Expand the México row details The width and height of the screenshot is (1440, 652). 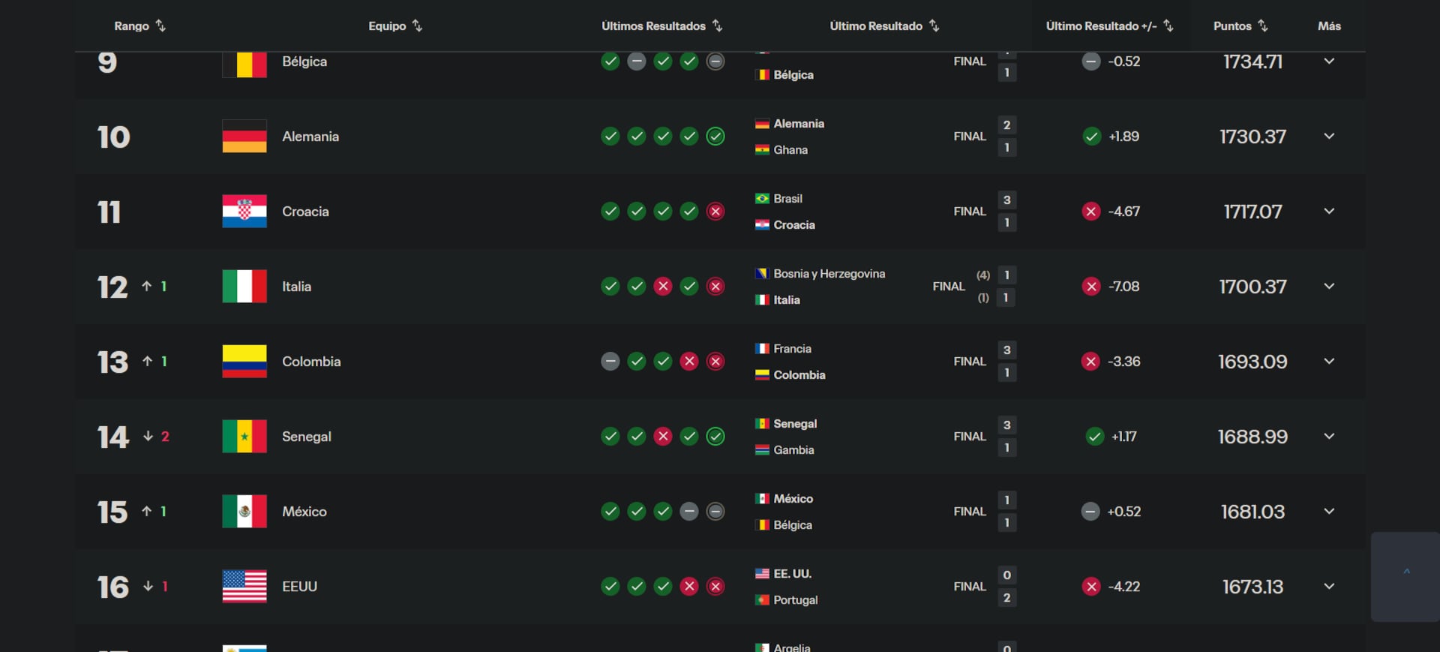[1329, 512]
